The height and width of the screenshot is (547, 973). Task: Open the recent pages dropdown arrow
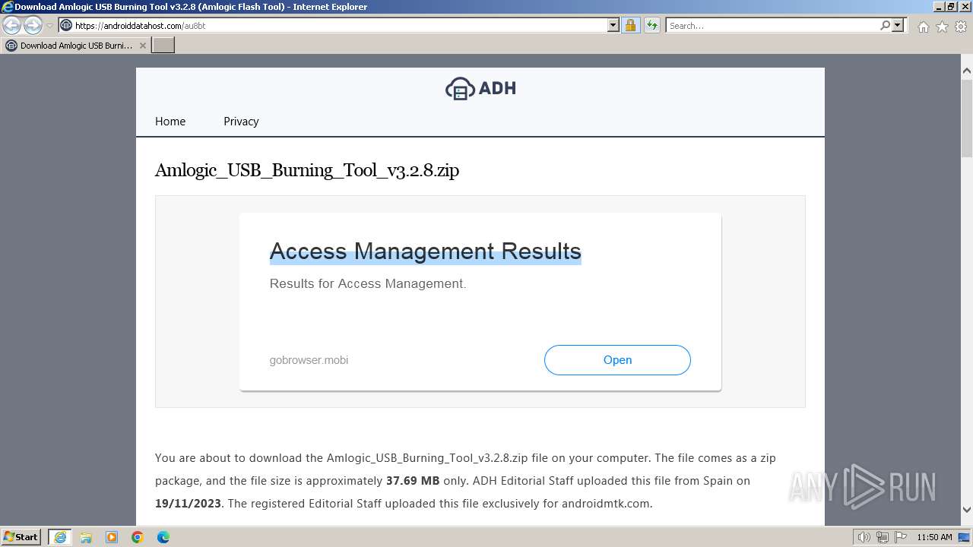(x=49, y=26)
